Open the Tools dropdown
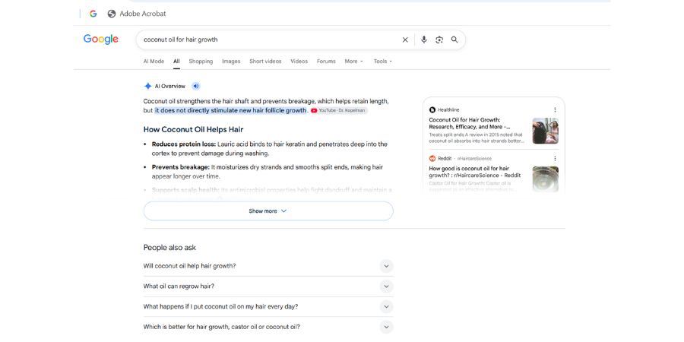The image size is (684, 342). pos(382,62)
